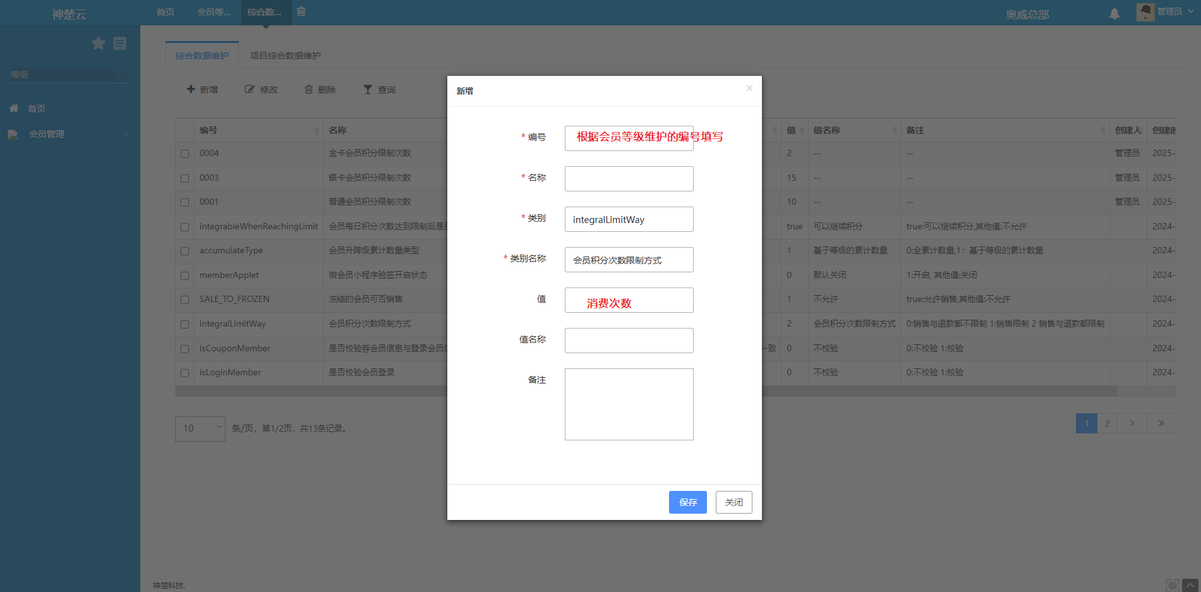Image resolution: width=1201 pixels, height=592 pixels.
Task: Select the accumulateType row checkbox
Action: 184,251
